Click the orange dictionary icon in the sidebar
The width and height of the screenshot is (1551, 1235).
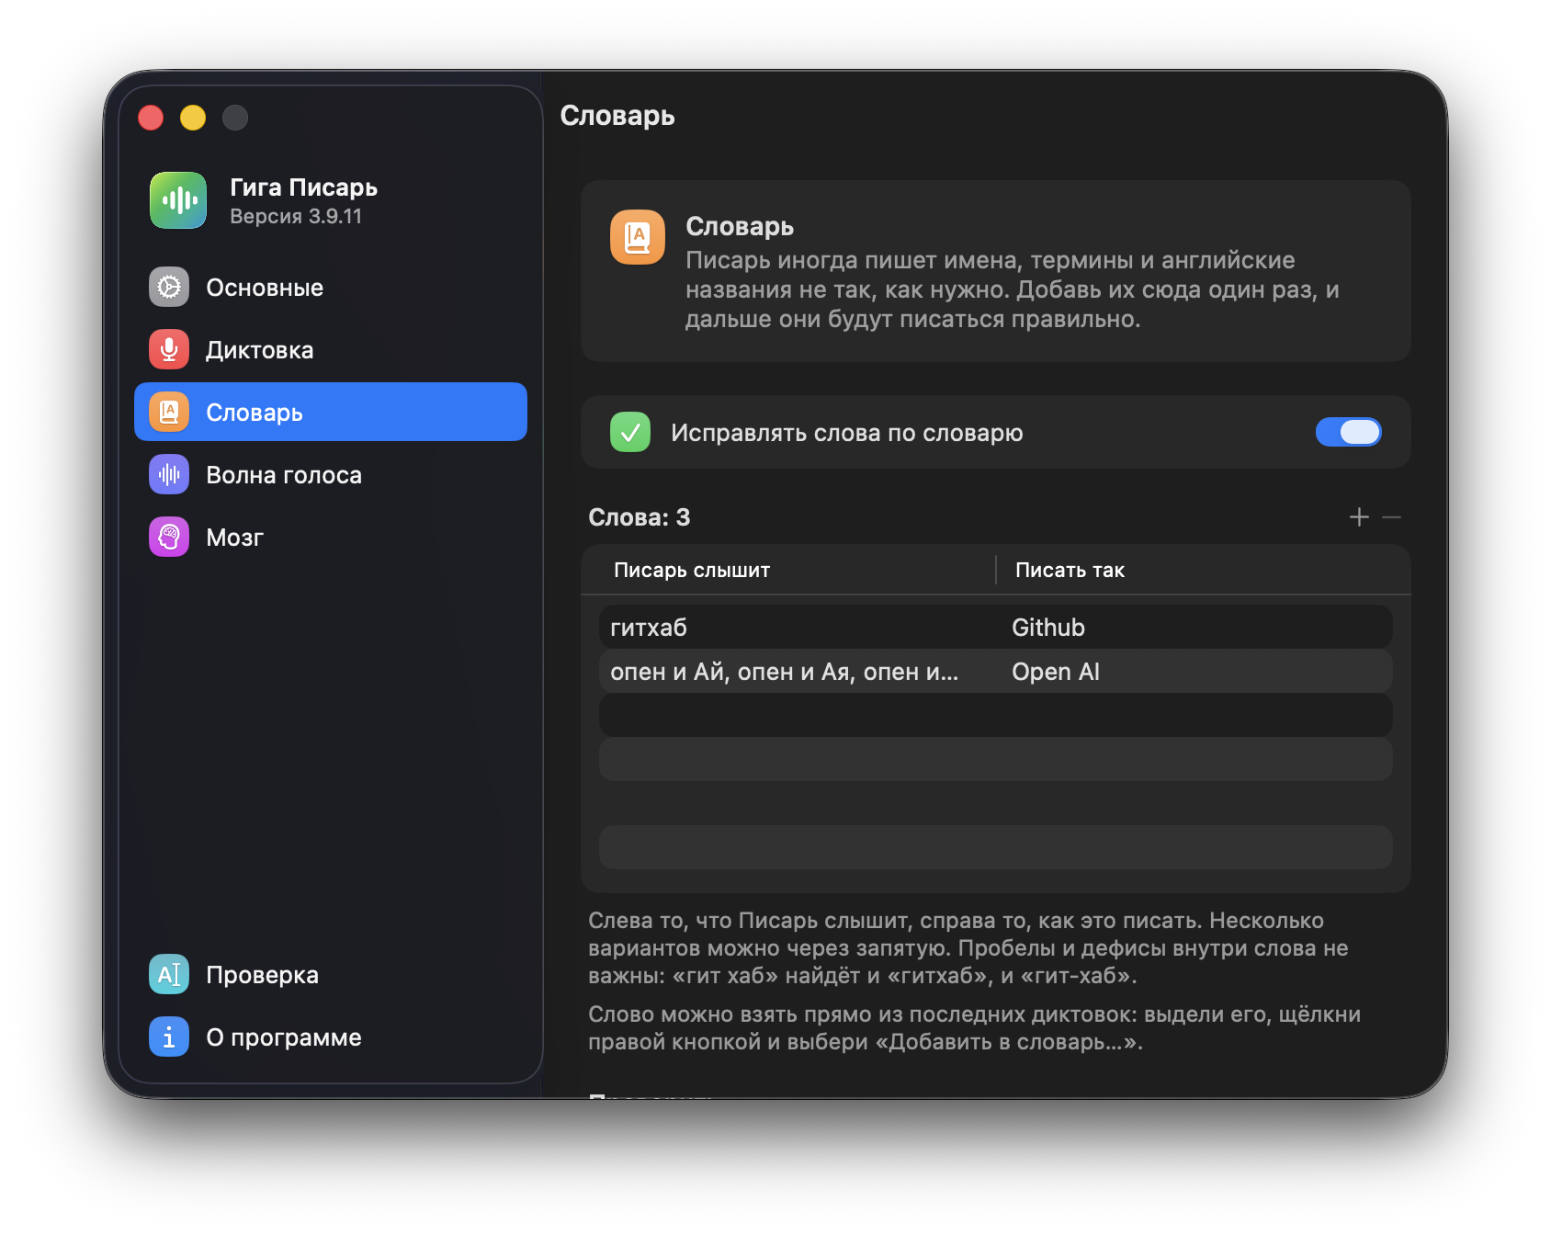[x=169, y=413]
